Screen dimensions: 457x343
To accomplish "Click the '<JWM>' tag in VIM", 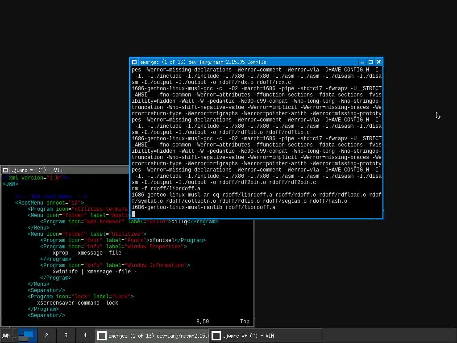I will (x=11, y=184).
